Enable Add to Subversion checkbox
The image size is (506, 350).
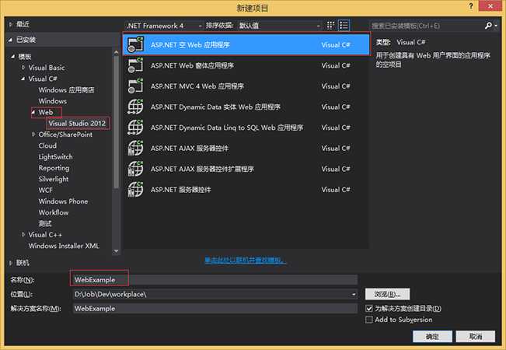click(x=369, y=320)
